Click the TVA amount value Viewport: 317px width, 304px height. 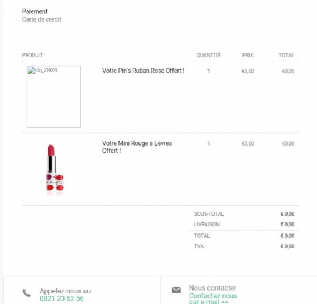click(x=288, y=246)
